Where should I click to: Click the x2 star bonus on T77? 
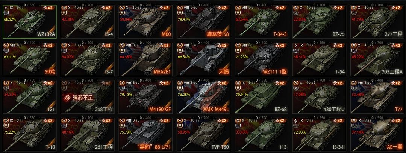397,83
